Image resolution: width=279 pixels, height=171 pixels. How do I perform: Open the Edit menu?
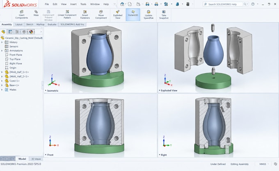click(55, 4)
